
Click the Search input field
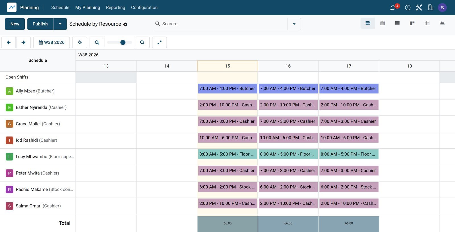click(x=224, y=24)
